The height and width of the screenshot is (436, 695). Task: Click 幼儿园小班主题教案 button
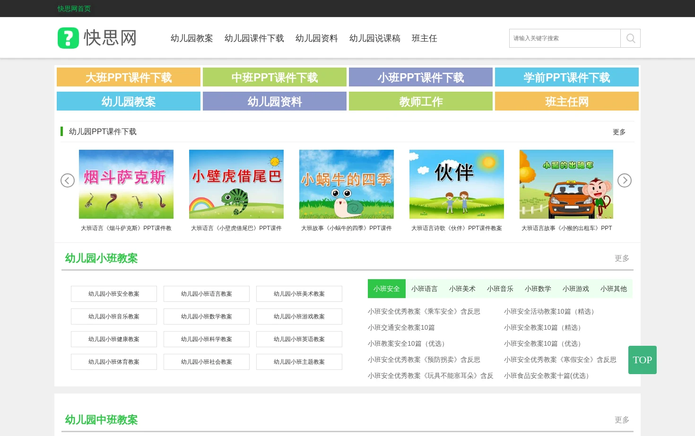coord(299,362)
